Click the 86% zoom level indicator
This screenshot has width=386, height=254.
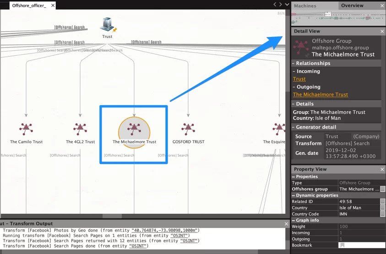281,14
